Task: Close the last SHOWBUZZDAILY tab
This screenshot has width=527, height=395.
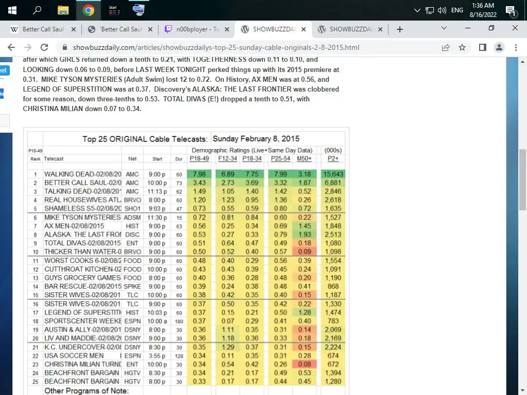Action: [380, 29]
